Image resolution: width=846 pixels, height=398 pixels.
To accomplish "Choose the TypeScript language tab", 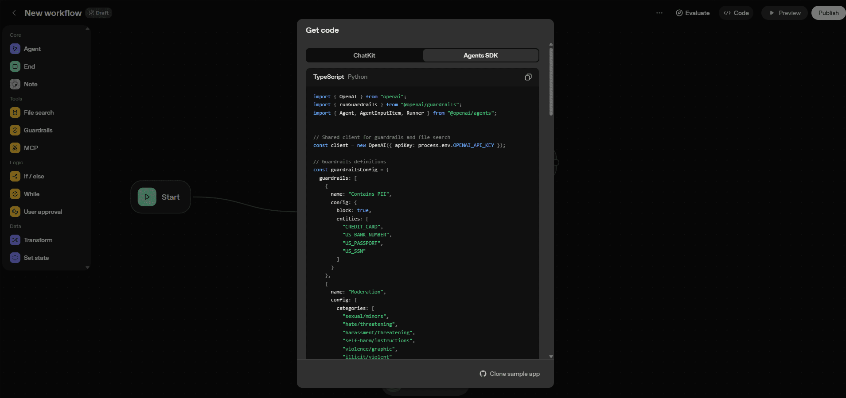I will pos(328,77).
